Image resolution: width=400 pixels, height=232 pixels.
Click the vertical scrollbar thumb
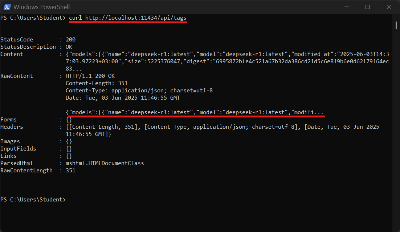pos(396,25)
